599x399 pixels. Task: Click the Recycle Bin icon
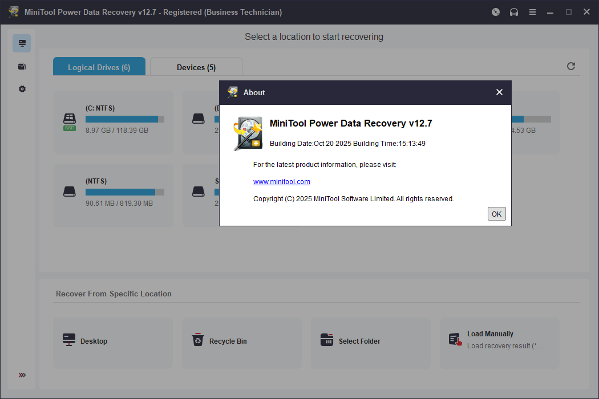tap(198, 340)
